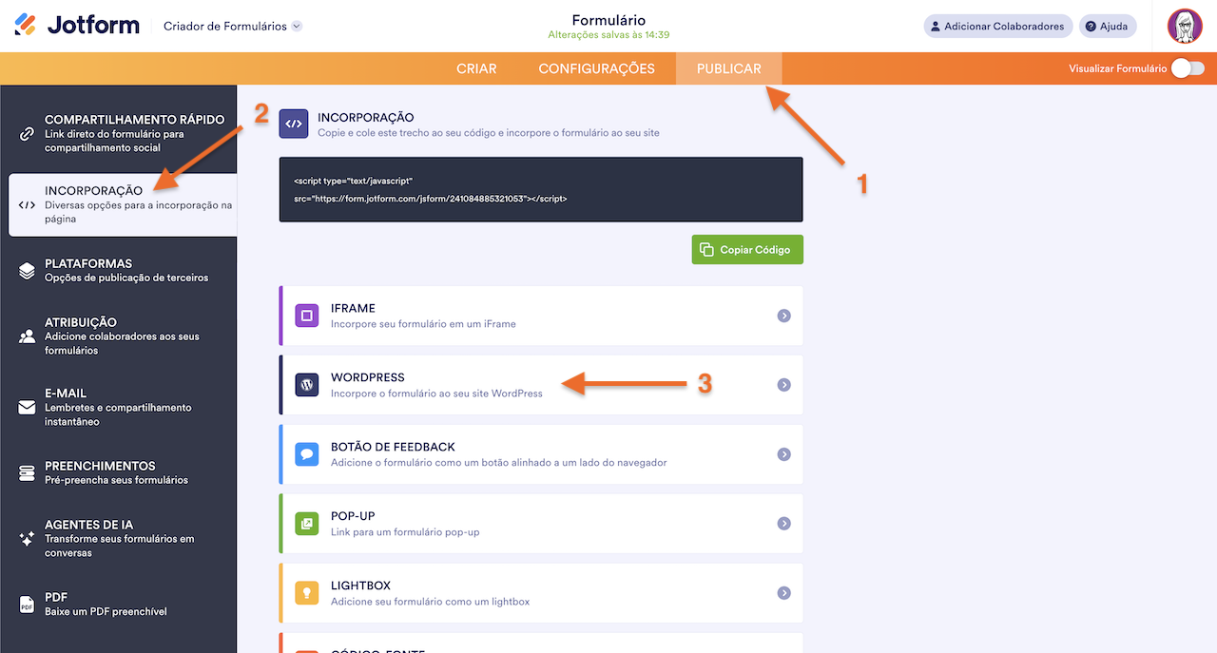Click the Copiar Código button
The image size is (1217, 653).
click(747, 249)
